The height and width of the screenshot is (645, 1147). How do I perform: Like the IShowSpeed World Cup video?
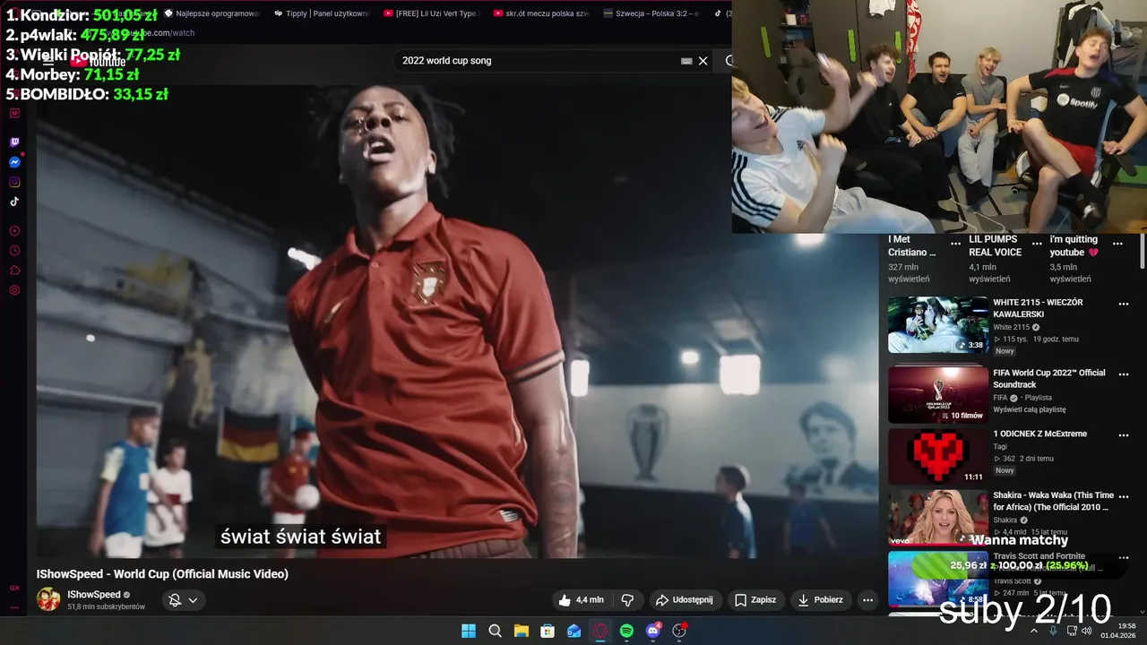581,600
